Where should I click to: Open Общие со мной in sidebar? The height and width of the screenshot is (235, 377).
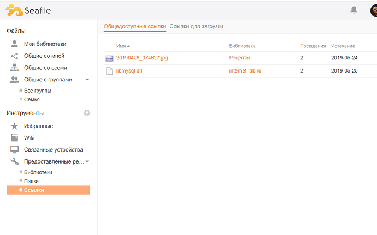click(x=44, y=56)
